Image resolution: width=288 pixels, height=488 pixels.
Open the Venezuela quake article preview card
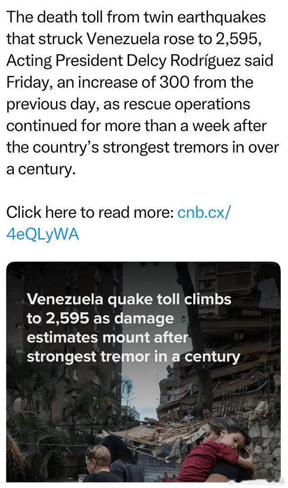(144, 371)
